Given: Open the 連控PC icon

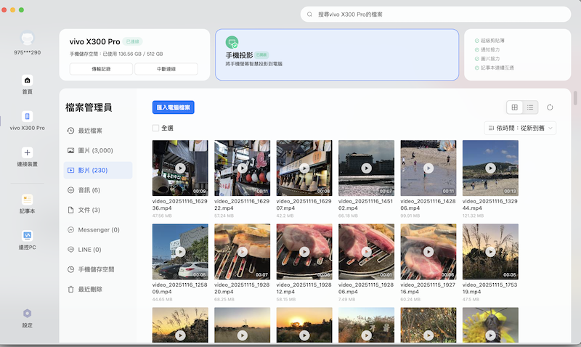Looking at the screenshot, I should tap(28, 236).
